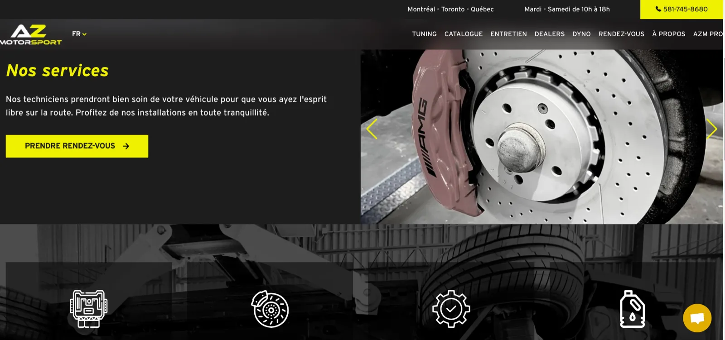
Task: Click the AMG brake disc image
Action: coord(541,137)
